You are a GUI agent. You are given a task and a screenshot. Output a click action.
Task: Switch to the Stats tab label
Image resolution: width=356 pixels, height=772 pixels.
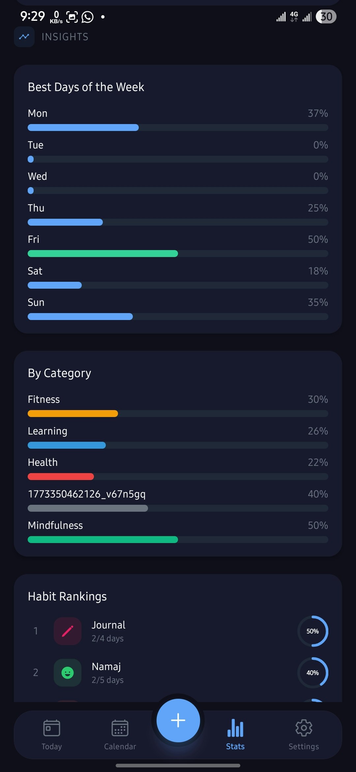pyautogui.click(x=235, y=747)
